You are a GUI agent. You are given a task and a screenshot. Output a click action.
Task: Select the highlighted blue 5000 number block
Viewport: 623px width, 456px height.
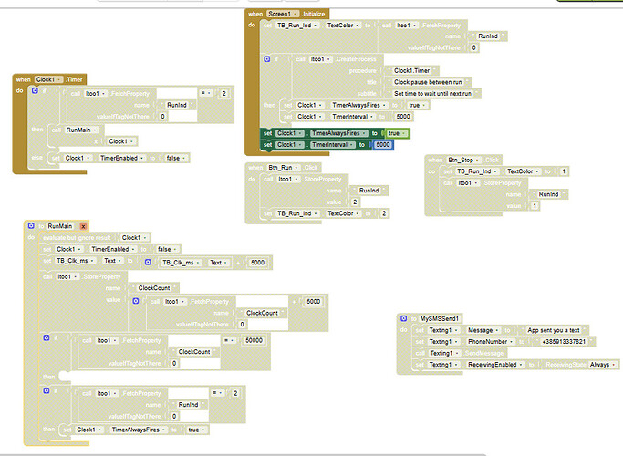coord(381,144)
